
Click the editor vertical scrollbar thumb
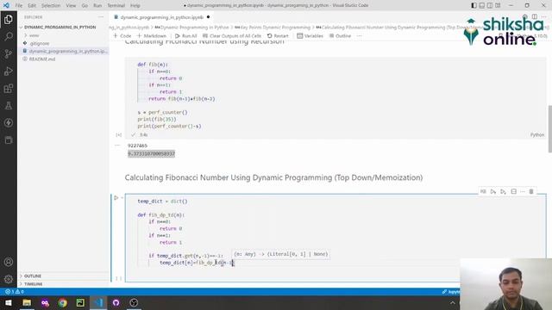pos(550,128)
